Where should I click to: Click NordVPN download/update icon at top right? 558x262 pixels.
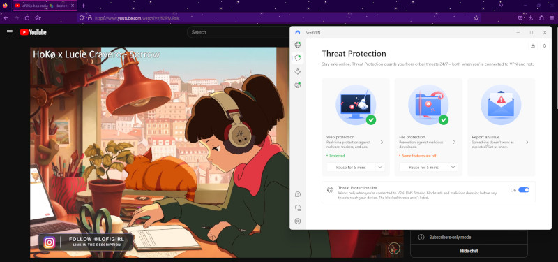tap(533, 45)
